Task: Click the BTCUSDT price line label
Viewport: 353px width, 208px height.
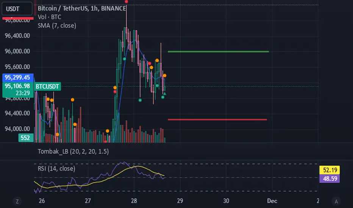Action: click(x=47, y=86)
